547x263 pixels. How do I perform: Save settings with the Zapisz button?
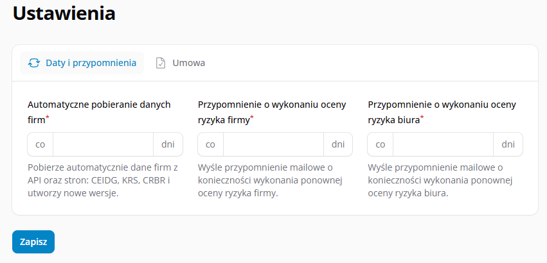coord(33,242)
